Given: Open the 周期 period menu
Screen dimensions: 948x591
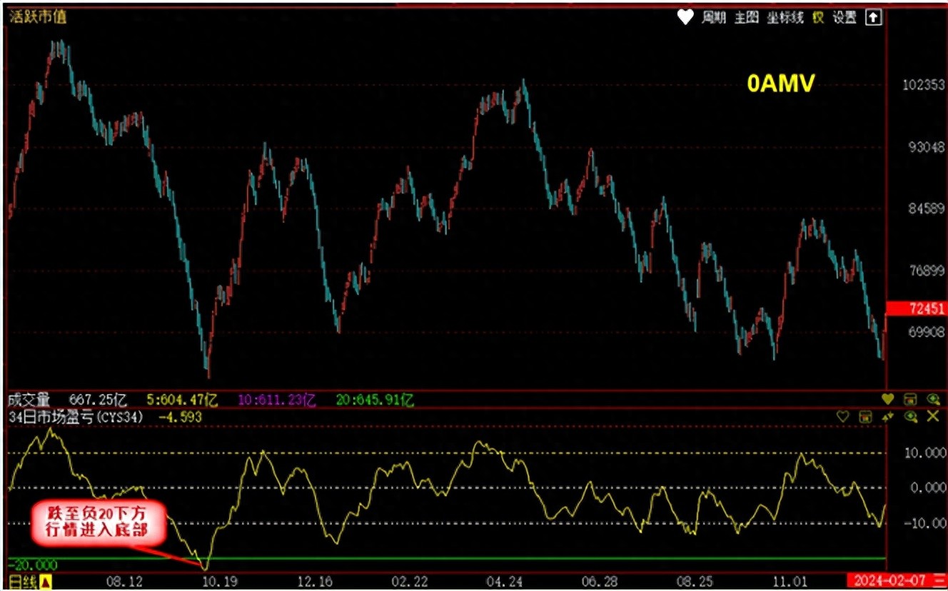Looking at the screenshot, I should coord(713,18).
